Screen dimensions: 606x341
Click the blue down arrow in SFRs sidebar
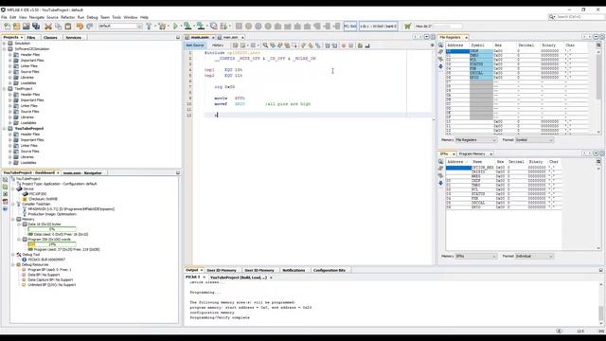tap(440, 183)
